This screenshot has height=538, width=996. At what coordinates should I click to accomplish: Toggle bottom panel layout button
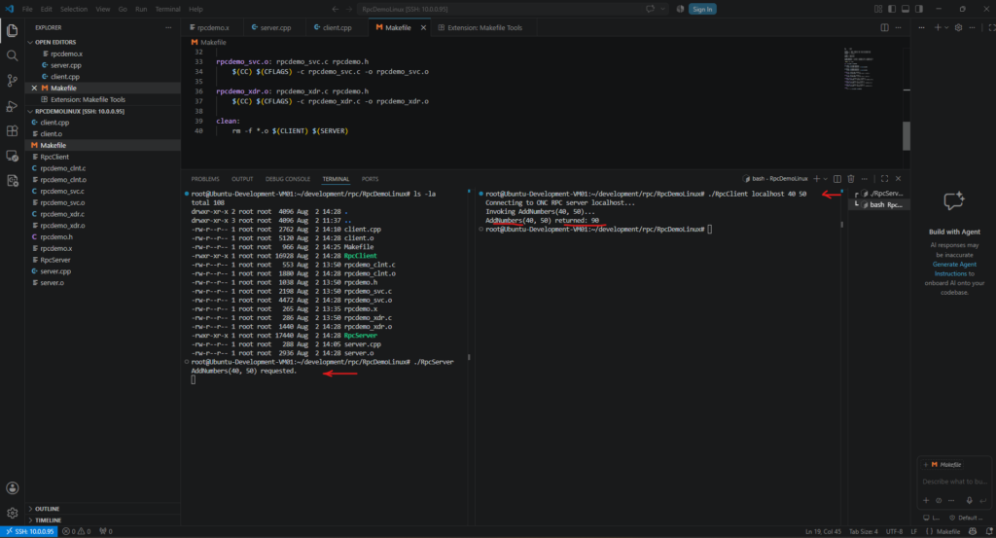tap(906, 9)
